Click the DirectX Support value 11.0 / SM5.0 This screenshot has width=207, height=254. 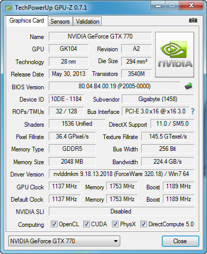click(173, 124)
